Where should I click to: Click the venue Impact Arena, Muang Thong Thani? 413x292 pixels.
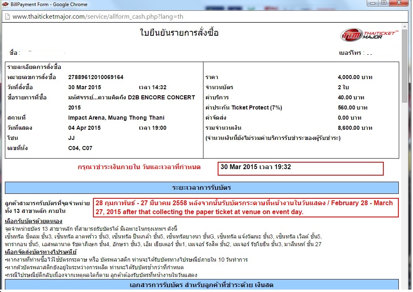point(116,118)
